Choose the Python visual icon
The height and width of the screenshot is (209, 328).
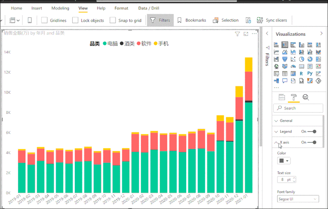point(310,74)
